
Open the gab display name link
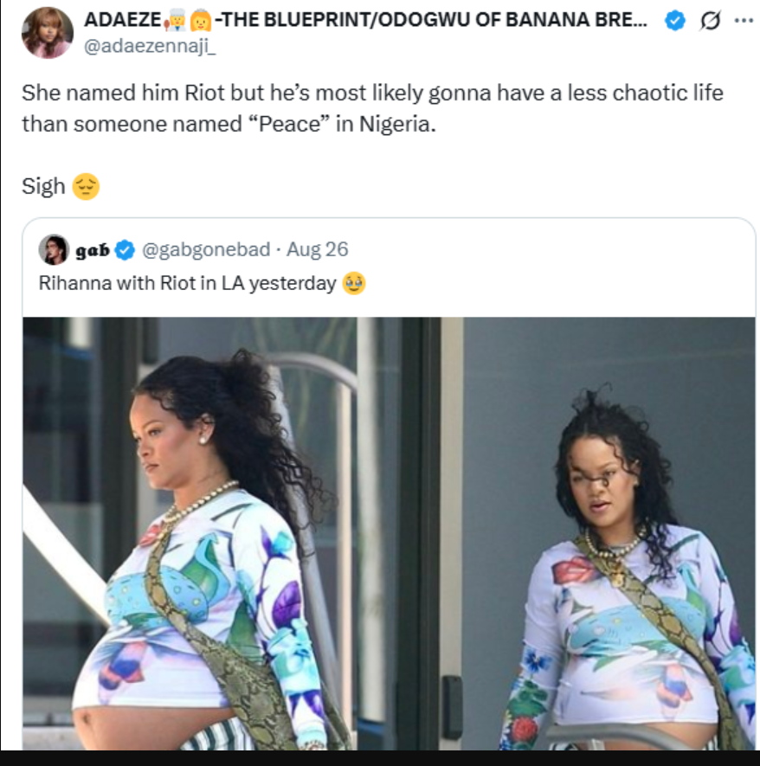[x=93, y=250]
